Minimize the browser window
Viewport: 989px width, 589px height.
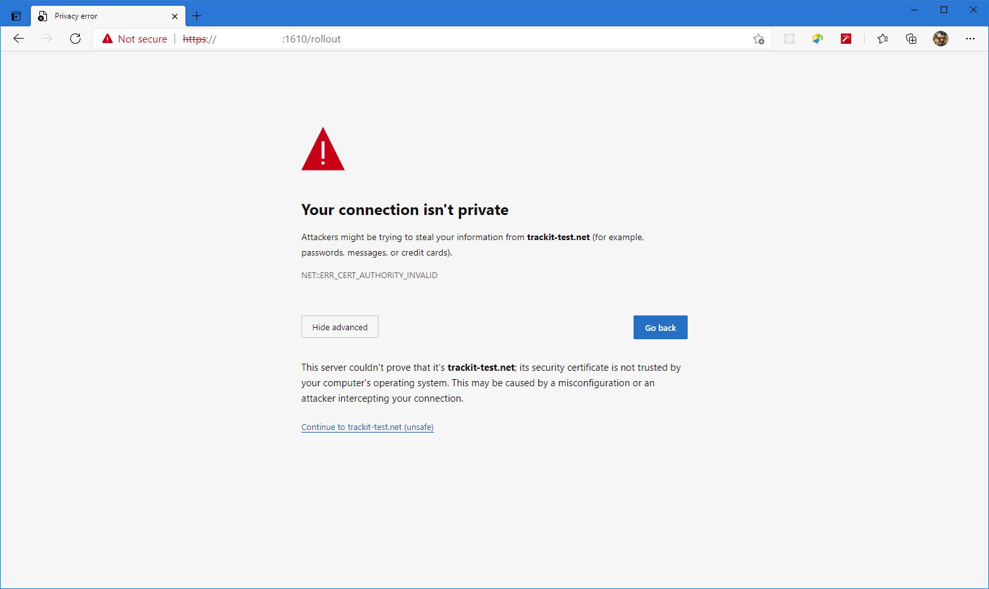914,10
